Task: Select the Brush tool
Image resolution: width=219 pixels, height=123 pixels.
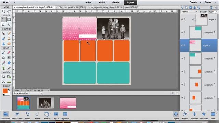Action: pyautogui.click(x=4, y=52)
